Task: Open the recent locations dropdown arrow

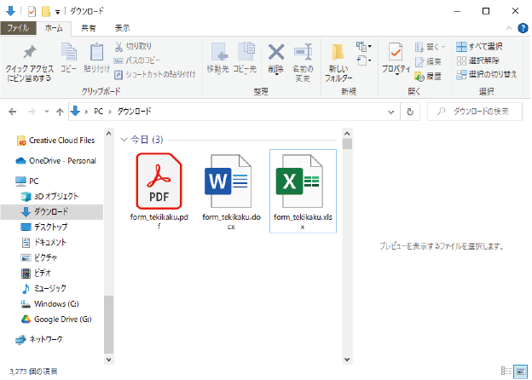Action: coord(46,111)
